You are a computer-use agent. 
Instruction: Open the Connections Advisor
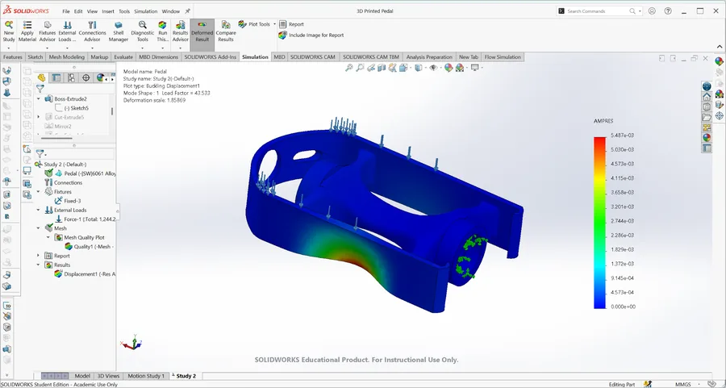92,31
